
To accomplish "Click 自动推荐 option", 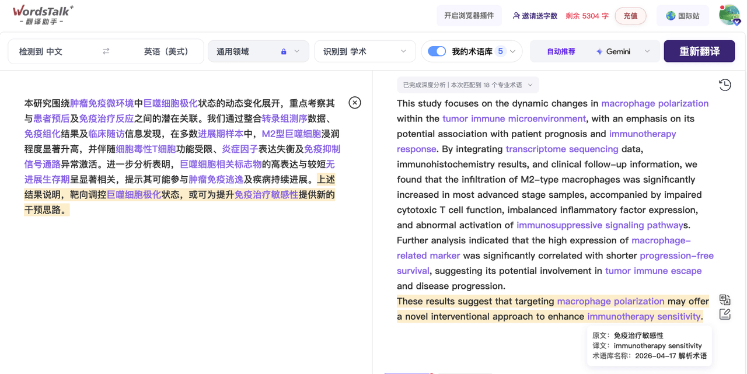I will tap(560, 51).
